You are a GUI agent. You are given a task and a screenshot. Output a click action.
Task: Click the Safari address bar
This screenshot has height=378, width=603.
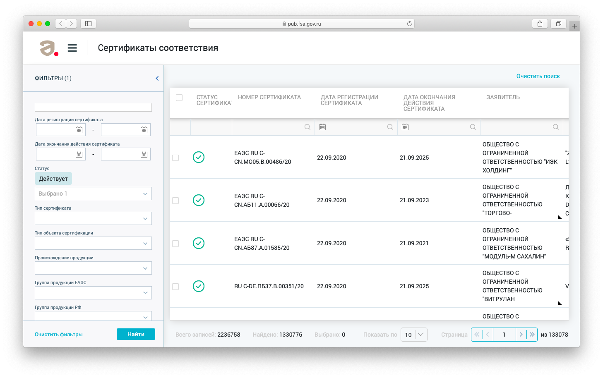pos(301,24)
